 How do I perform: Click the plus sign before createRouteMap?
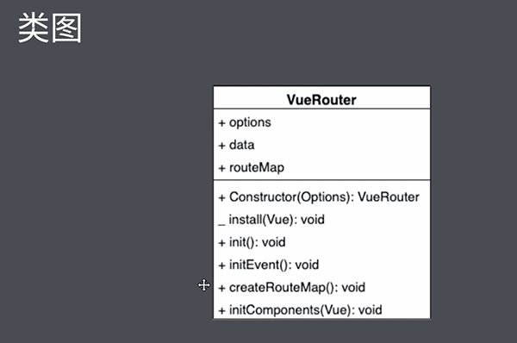pos(222,288)
